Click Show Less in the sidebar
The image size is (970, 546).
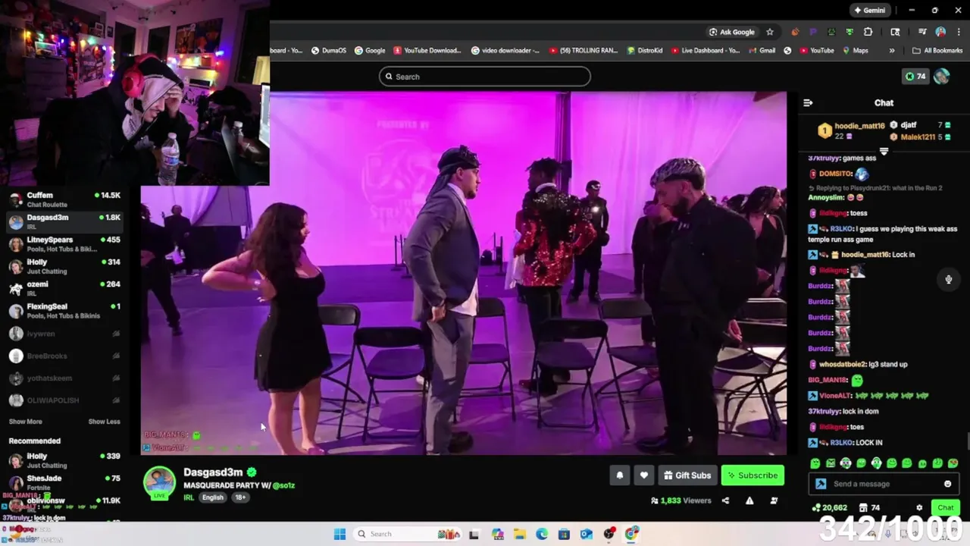104,422
